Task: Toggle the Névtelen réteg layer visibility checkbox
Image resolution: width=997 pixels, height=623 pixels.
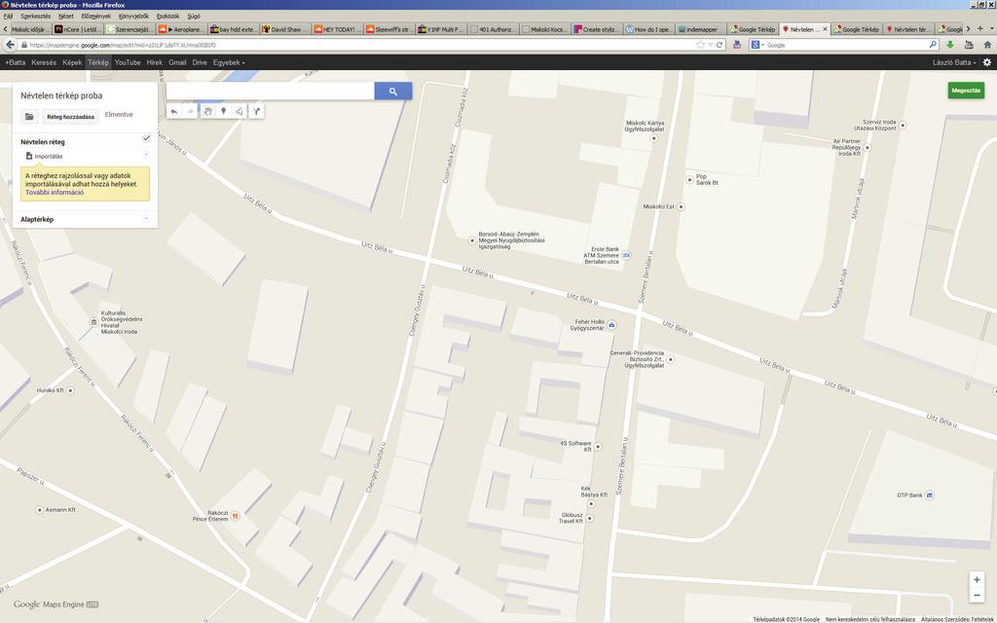Action: click(x=146, y=138)
